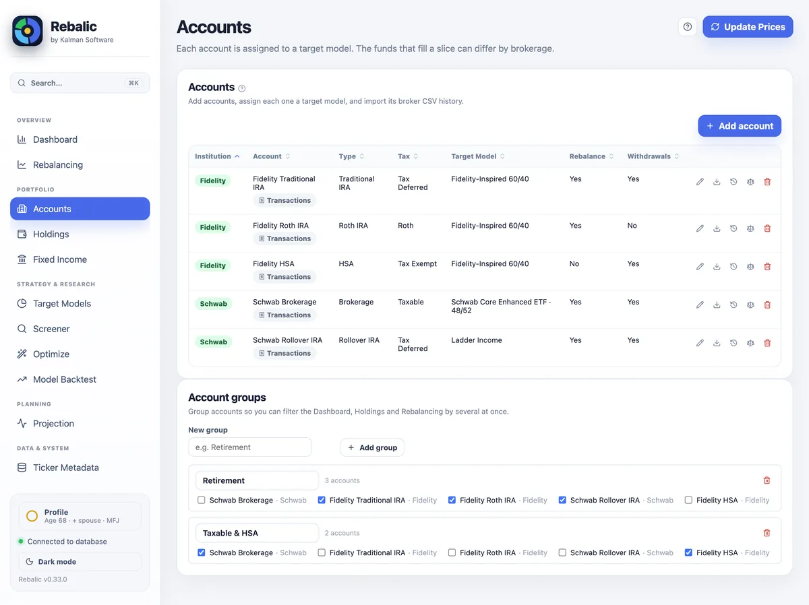Image resolution: width=809 pixels, height=605 pixels.
Task: Edit the Fidelity HSA row pencil icon
Action: [700, 267]
